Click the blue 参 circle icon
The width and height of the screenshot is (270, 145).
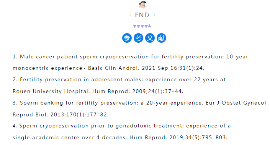tap(127, 38)
